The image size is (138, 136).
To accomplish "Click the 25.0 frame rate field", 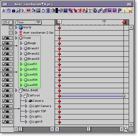I will click(x=7, y=23).
